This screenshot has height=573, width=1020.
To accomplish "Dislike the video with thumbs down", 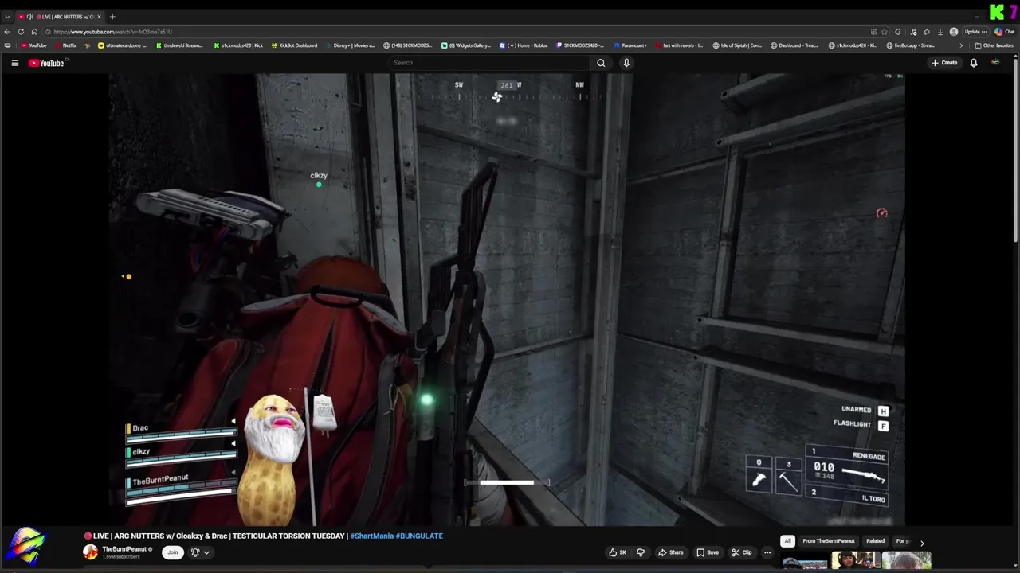I will [x=640, y=552].
